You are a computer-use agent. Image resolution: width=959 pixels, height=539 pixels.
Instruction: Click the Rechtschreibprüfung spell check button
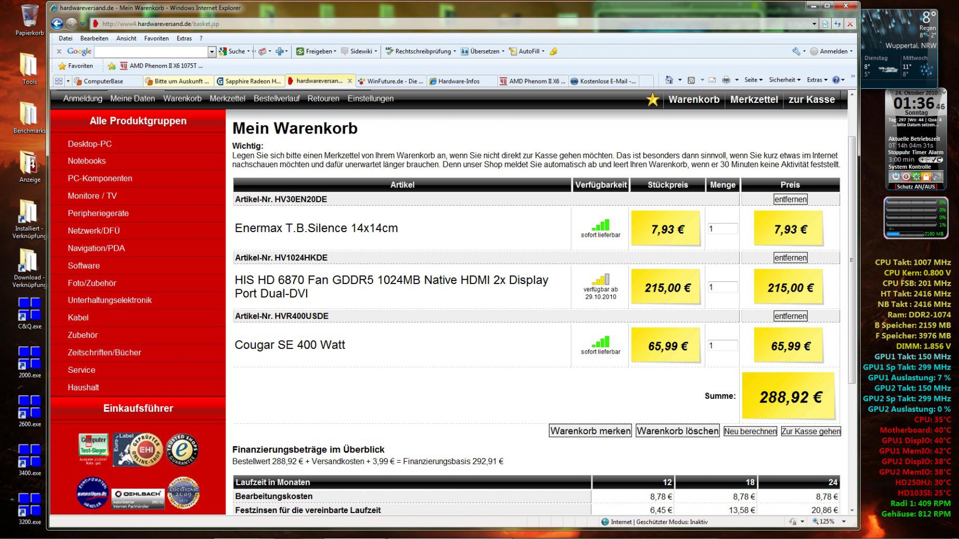pos(421,51)
